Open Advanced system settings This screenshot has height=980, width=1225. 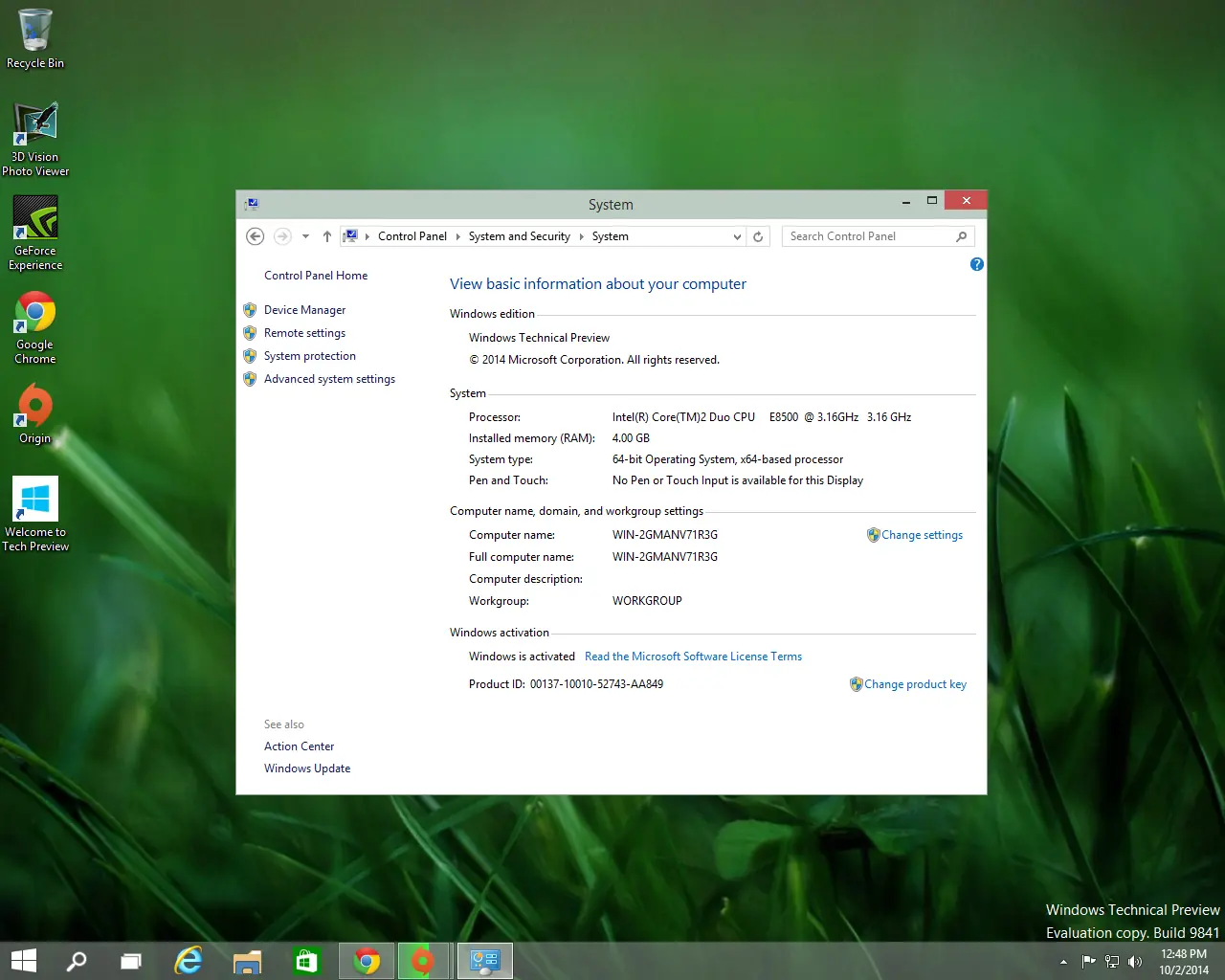(x=329, y=379)
